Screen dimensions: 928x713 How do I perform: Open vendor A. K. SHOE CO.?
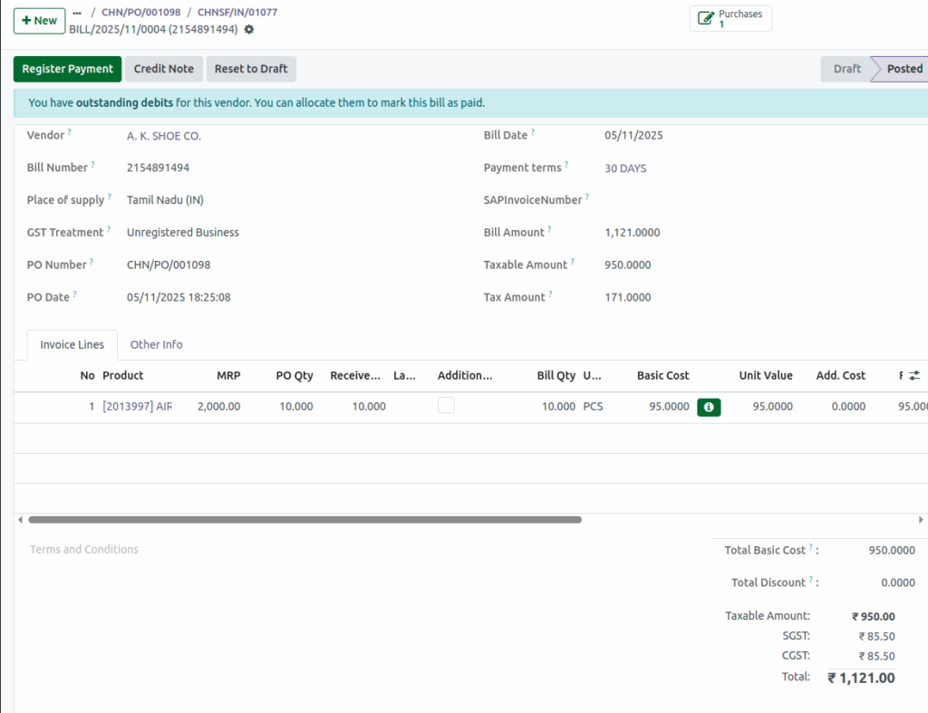[166, 135]
